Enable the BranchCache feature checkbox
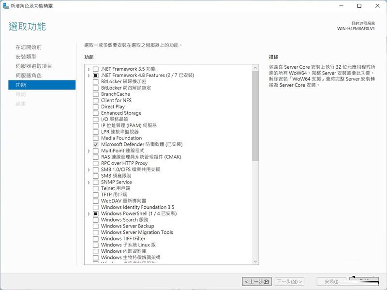Viewport: 387px width, 290px height. (x=96, y=94)
